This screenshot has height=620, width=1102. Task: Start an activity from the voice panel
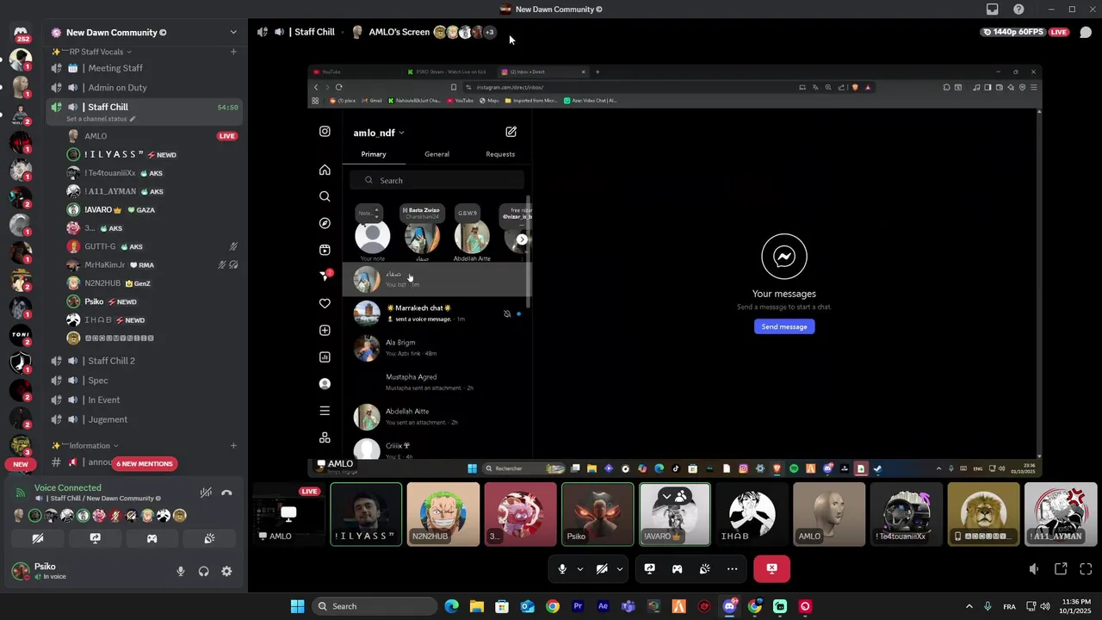coord(152,538)
